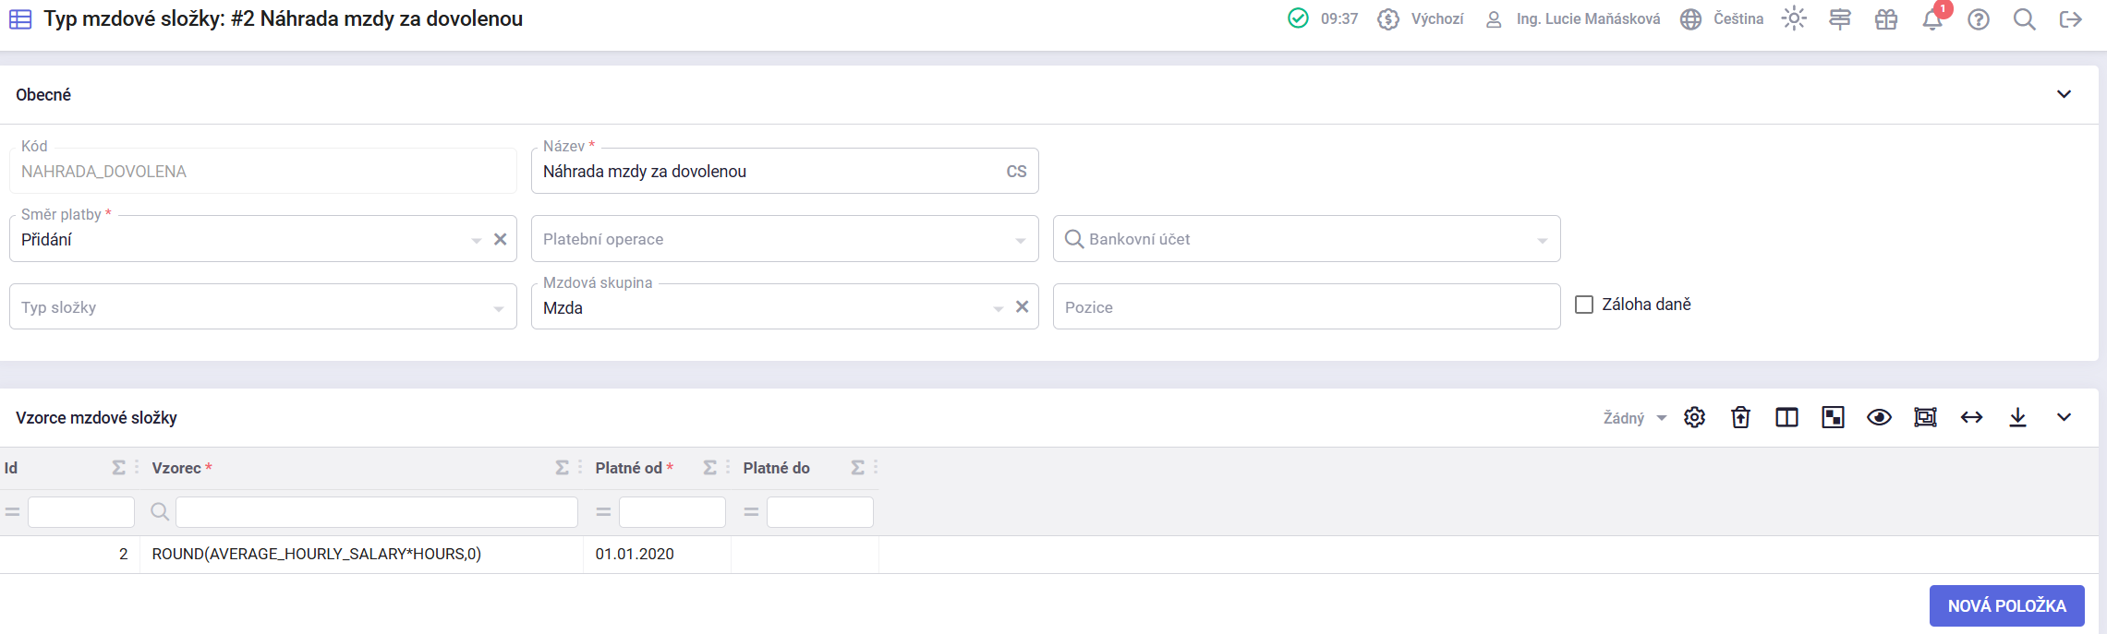
Task: Toggle visibility eye icon in grid toolbar
Action: [1879, 418]
